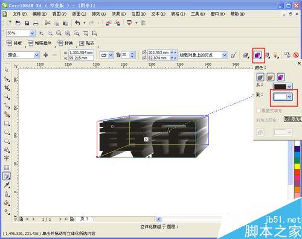The image size is (302, 239).
Task: Open the 编辑(E) menu
Action: [x=39, y=14]
